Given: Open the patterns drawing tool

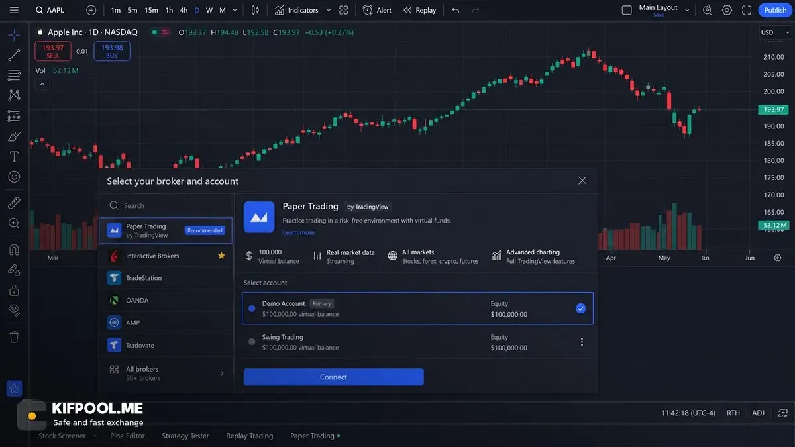Looking at the screenshot, I should (14, 95).
